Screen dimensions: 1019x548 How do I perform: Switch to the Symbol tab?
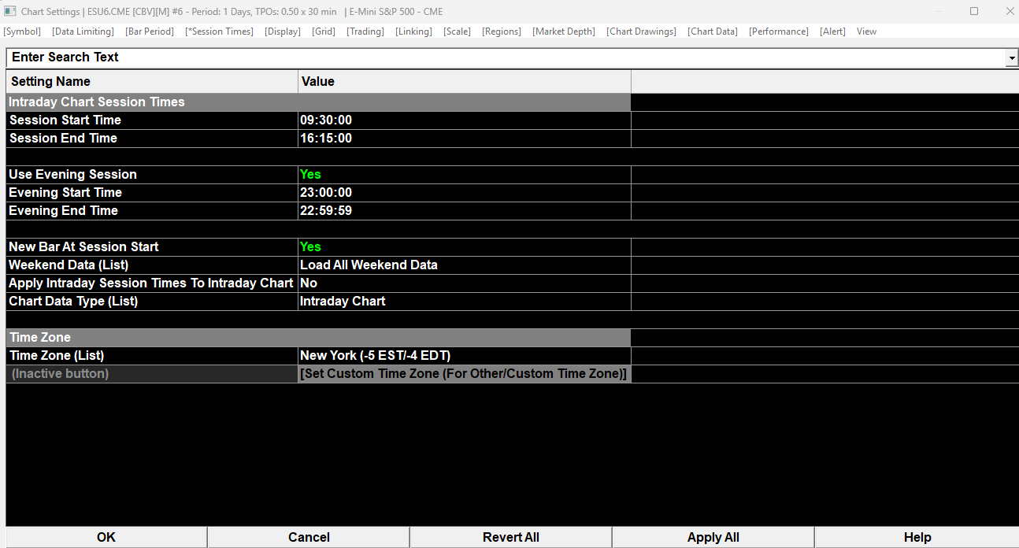point(22,31)
